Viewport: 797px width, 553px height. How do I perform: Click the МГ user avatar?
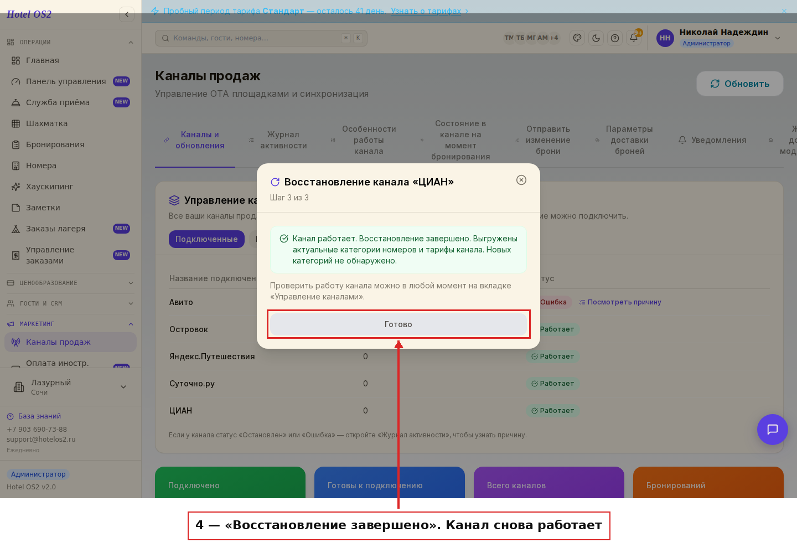(531, 38)
